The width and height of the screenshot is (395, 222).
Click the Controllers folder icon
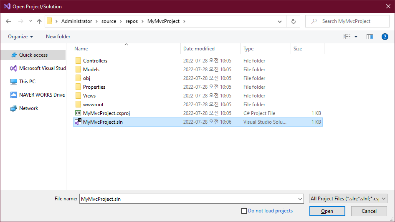point(78,60)
